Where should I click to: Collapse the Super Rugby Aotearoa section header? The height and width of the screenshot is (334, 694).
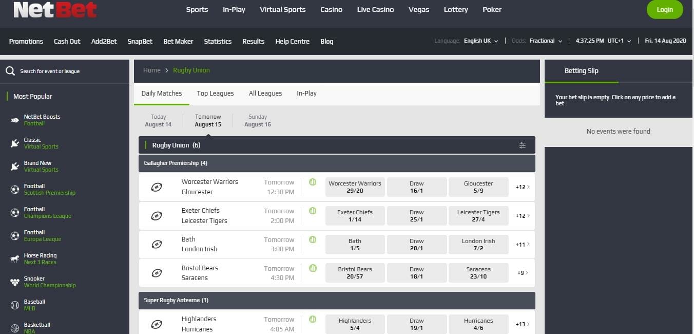pos(337,301)
